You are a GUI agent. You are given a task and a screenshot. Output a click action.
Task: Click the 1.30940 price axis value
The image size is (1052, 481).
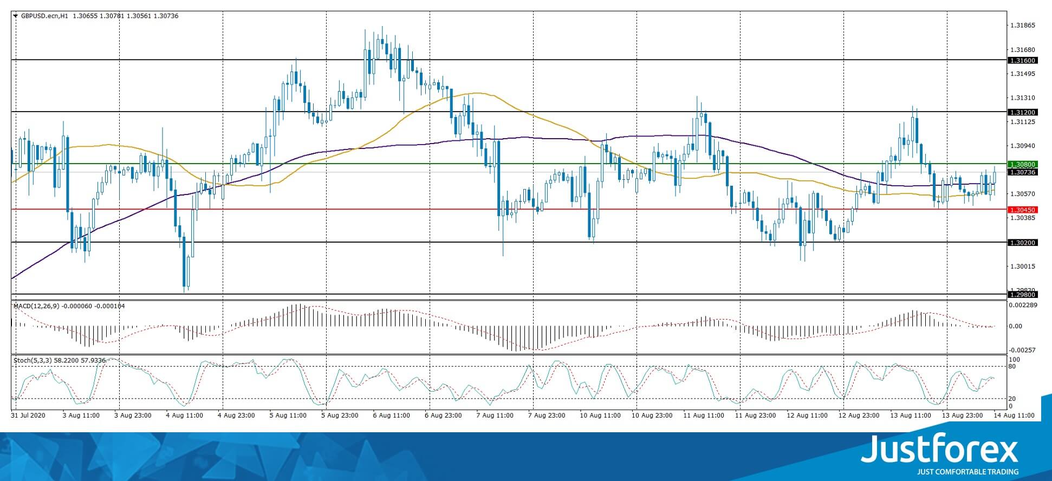tap(1023, 146)
